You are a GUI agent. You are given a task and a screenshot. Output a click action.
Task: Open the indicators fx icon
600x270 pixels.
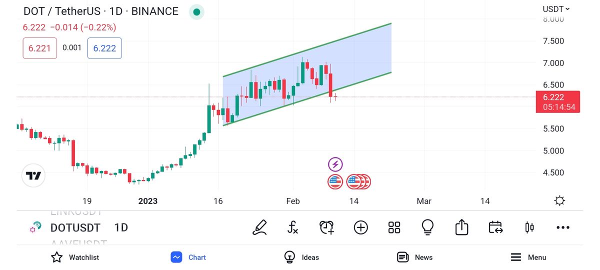click(293, 227)
